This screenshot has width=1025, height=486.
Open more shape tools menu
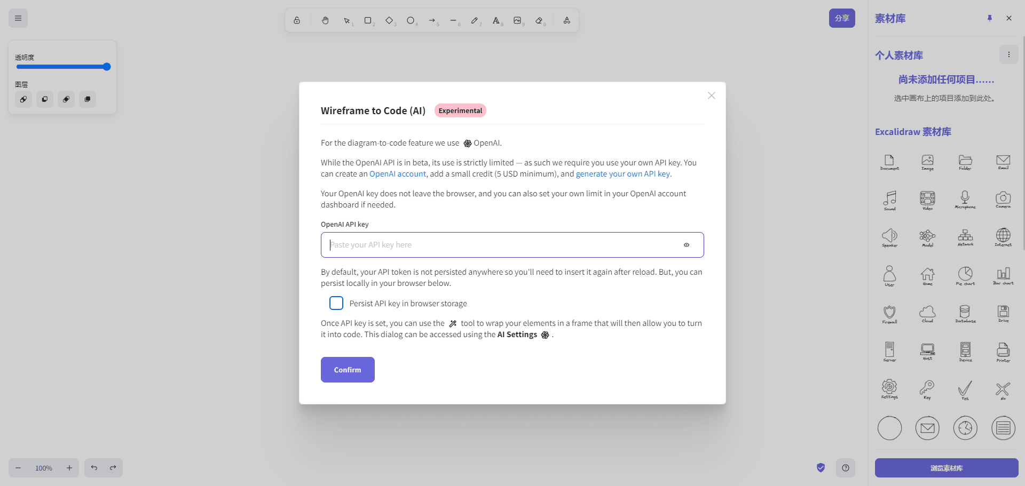pyautogui.click(x=567, y=20)
